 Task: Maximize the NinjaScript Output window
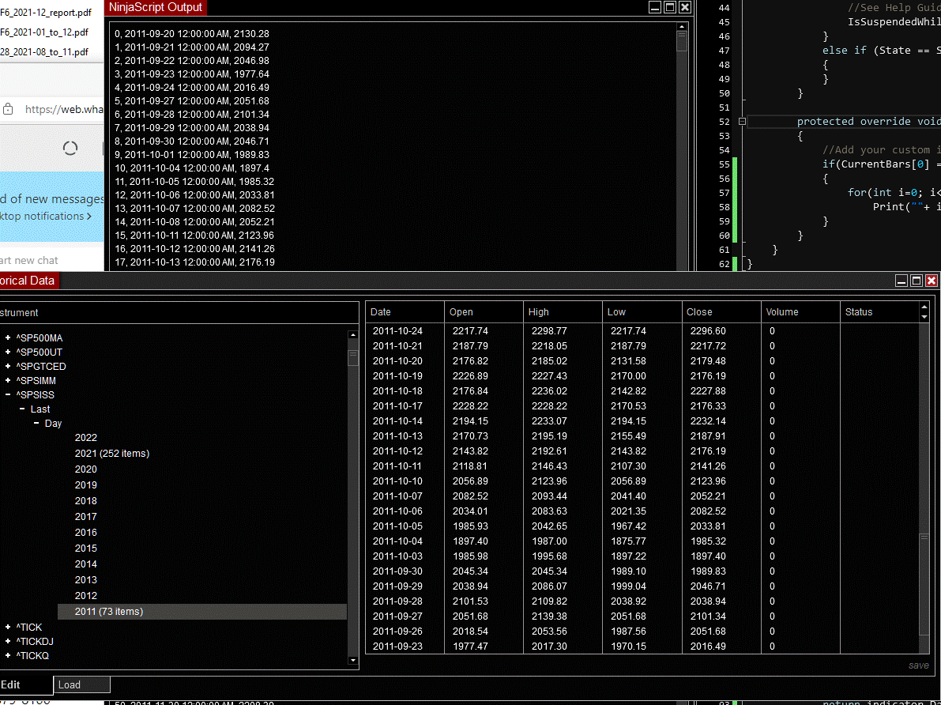[670, 7]
